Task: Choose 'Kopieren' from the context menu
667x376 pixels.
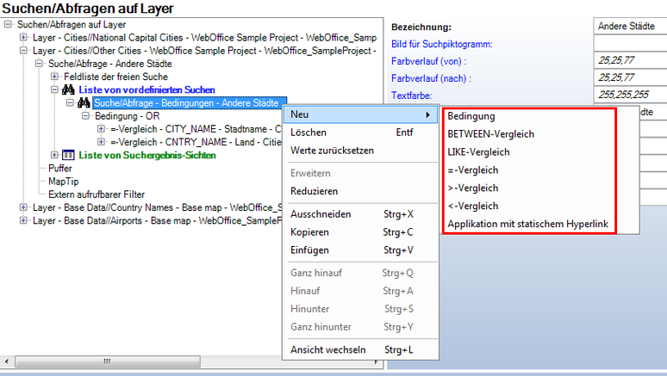Action: (x=310, y=231)
